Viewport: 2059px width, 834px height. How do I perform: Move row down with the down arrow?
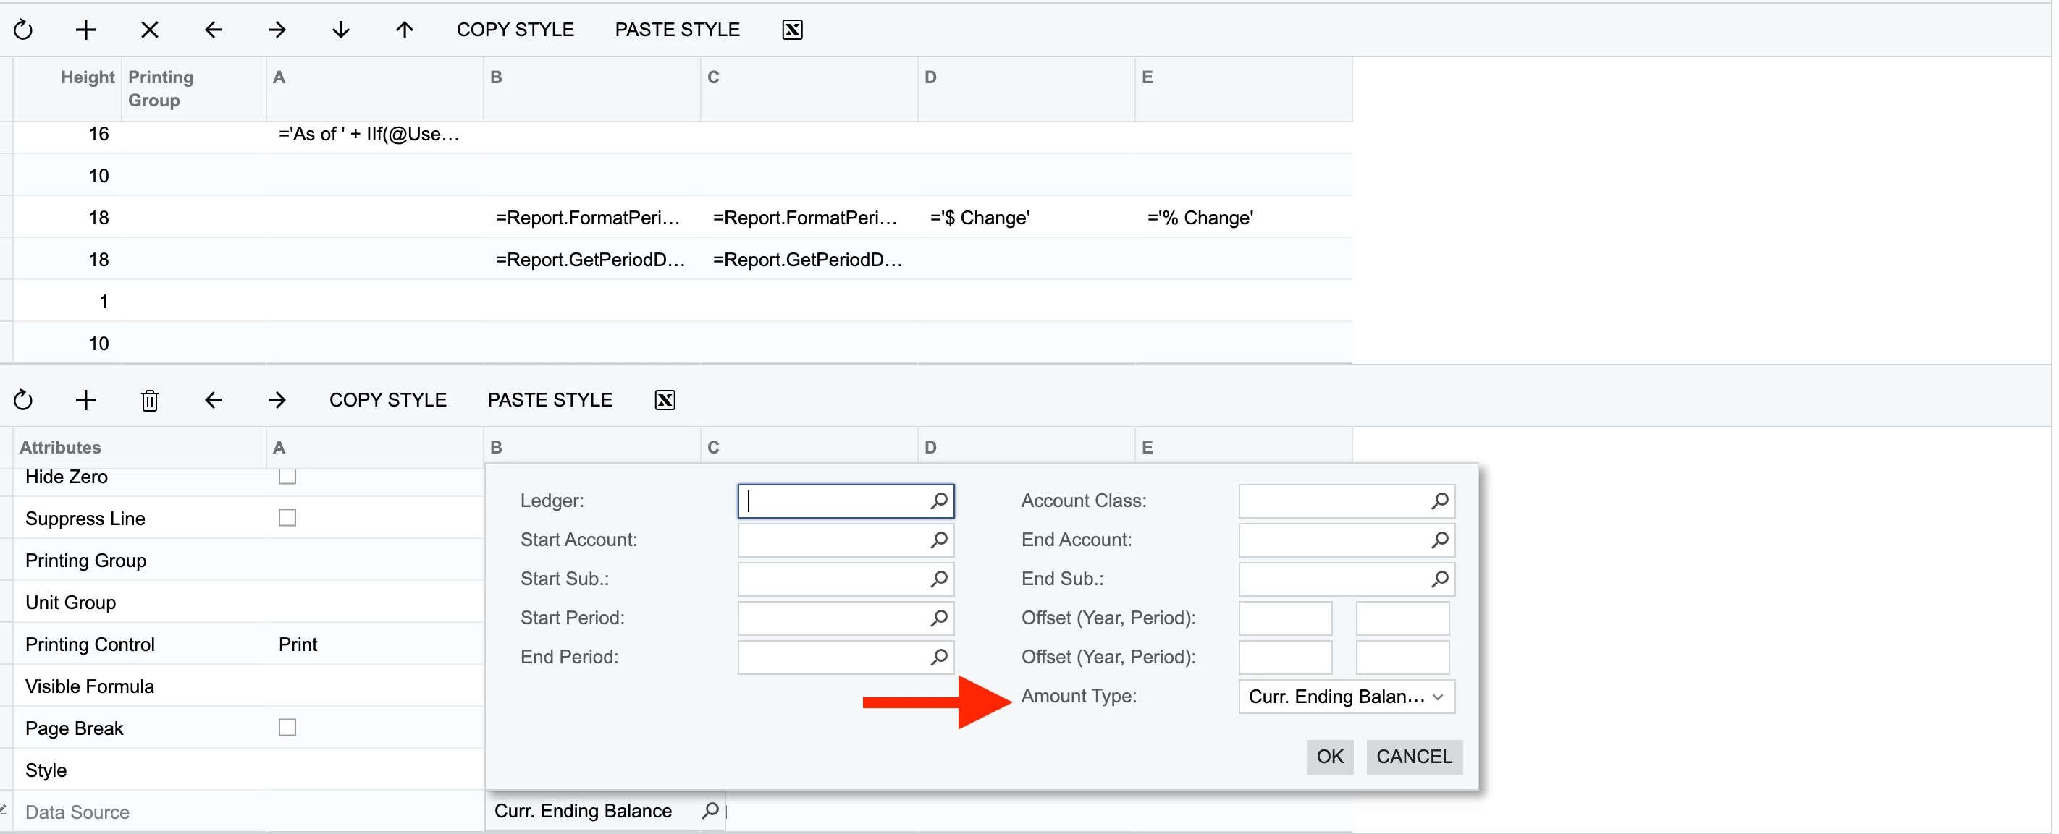pos(340,30)
